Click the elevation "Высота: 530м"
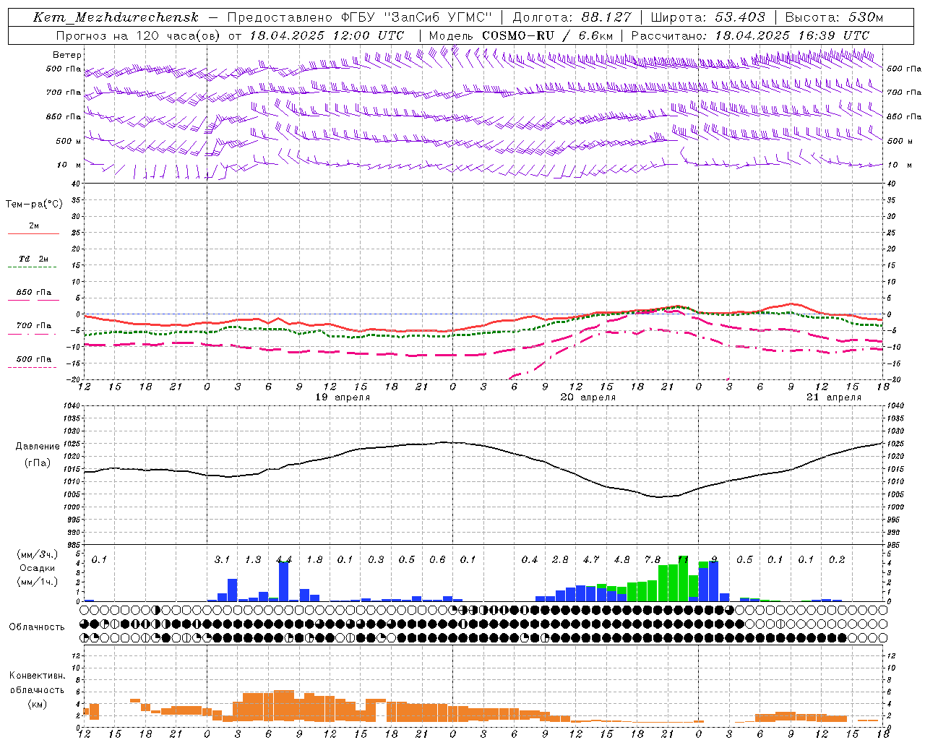 [834, 17]
